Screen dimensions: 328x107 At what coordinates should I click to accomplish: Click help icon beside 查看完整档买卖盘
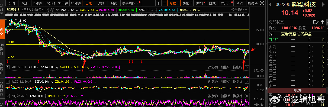click(271, 34)
